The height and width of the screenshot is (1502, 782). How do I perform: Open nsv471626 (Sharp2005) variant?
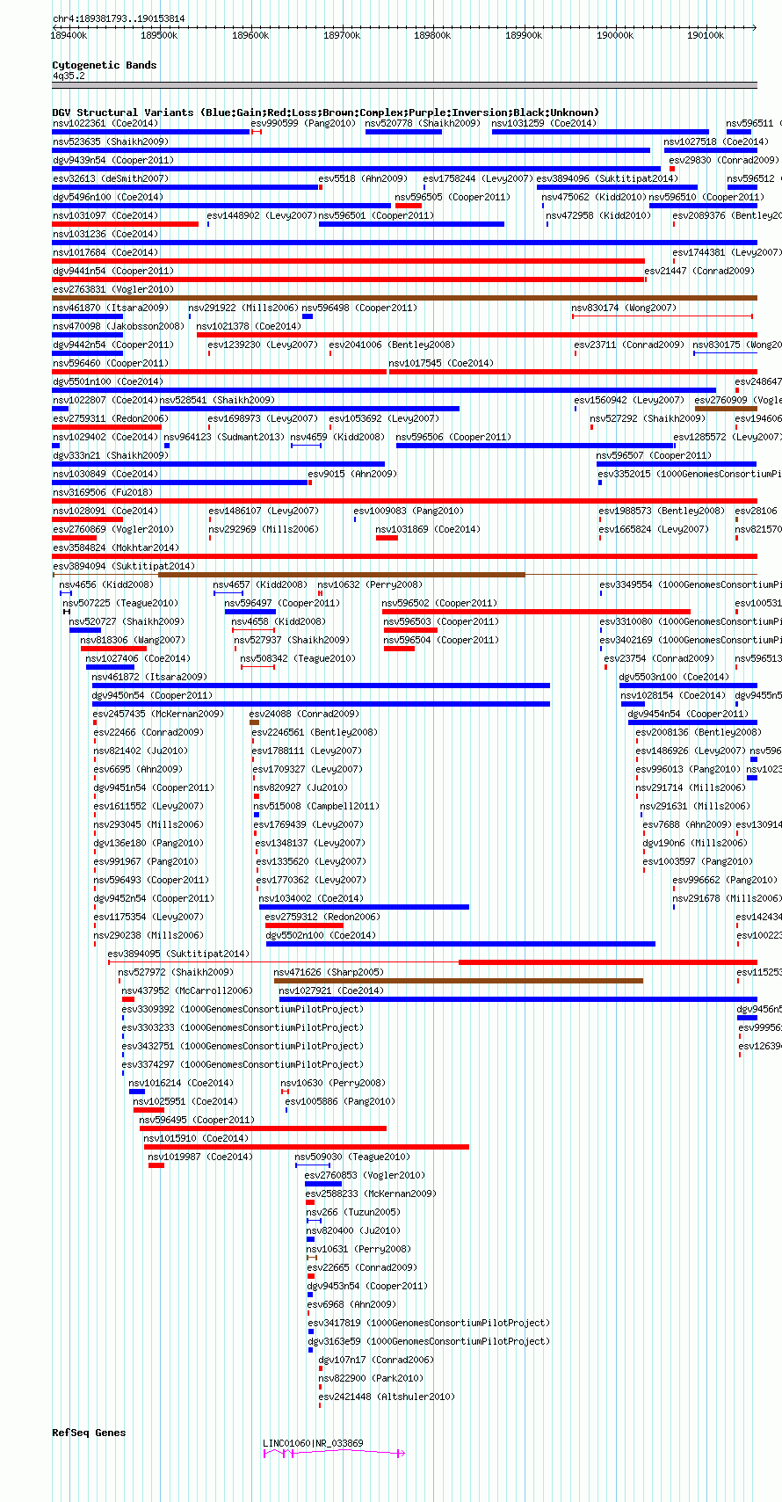tap(329, 972)
